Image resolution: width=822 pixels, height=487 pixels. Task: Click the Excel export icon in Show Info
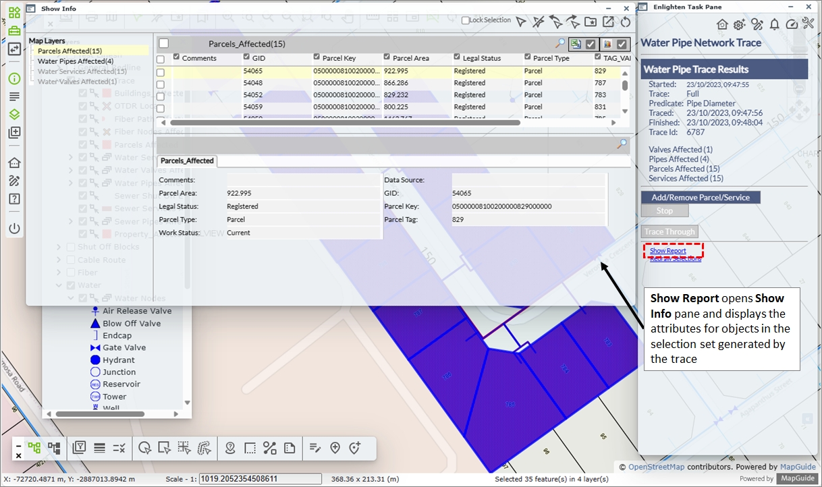point(576,44)
